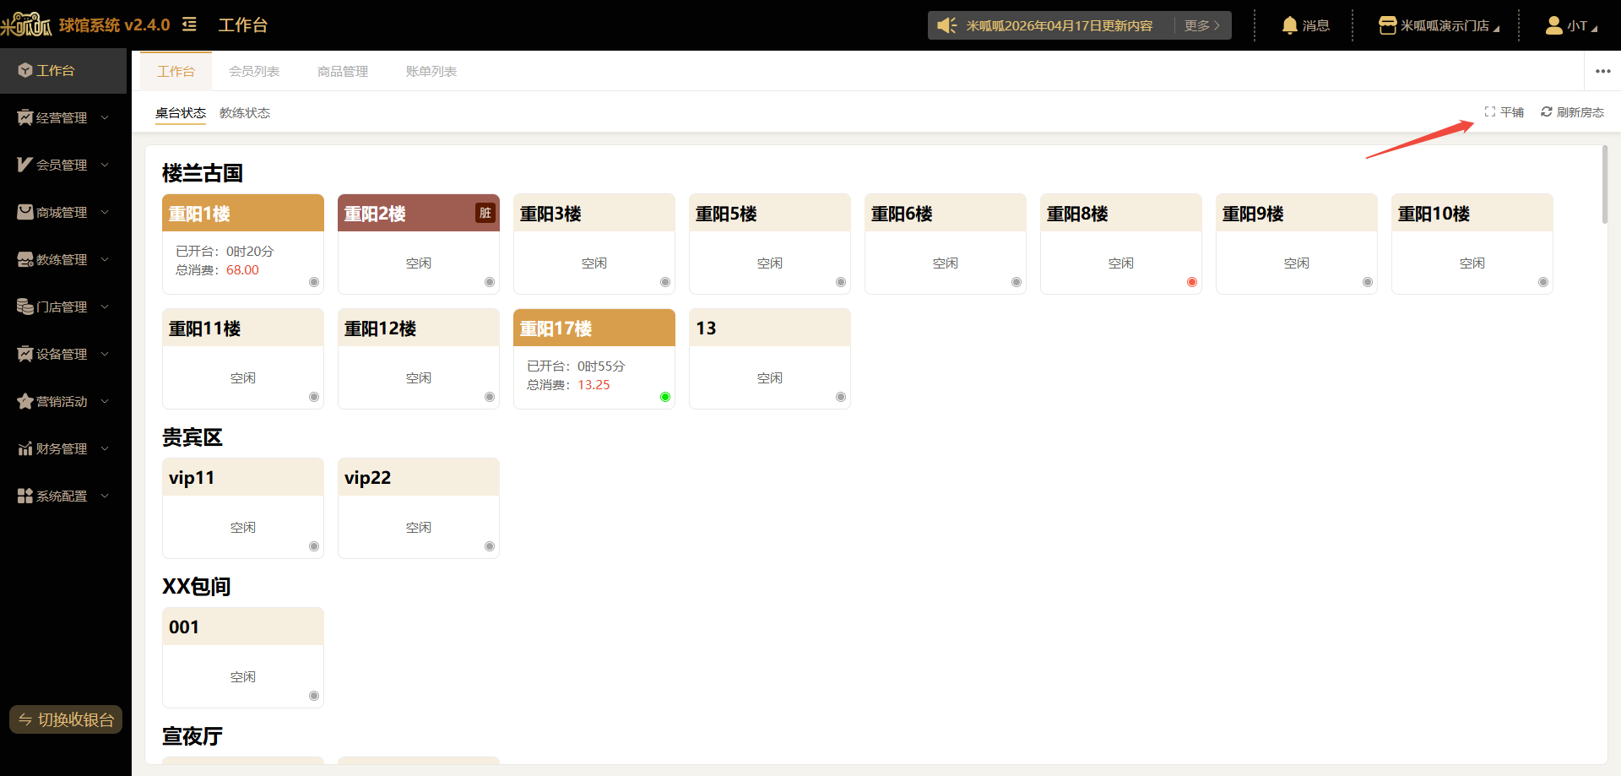Click the XX包间 area heading
This screenshot has width=1621, height=776.
(197, 587)
